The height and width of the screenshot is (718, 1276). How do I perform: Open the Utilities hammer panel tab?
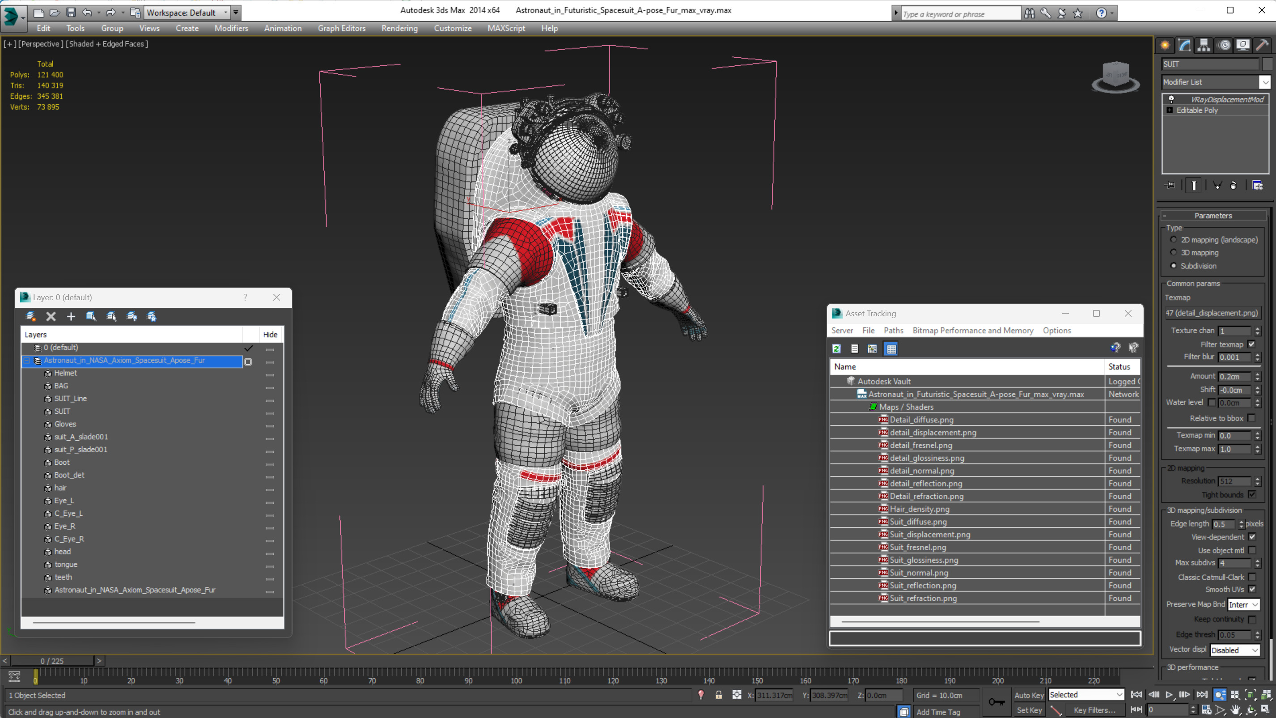[1262, 45]
